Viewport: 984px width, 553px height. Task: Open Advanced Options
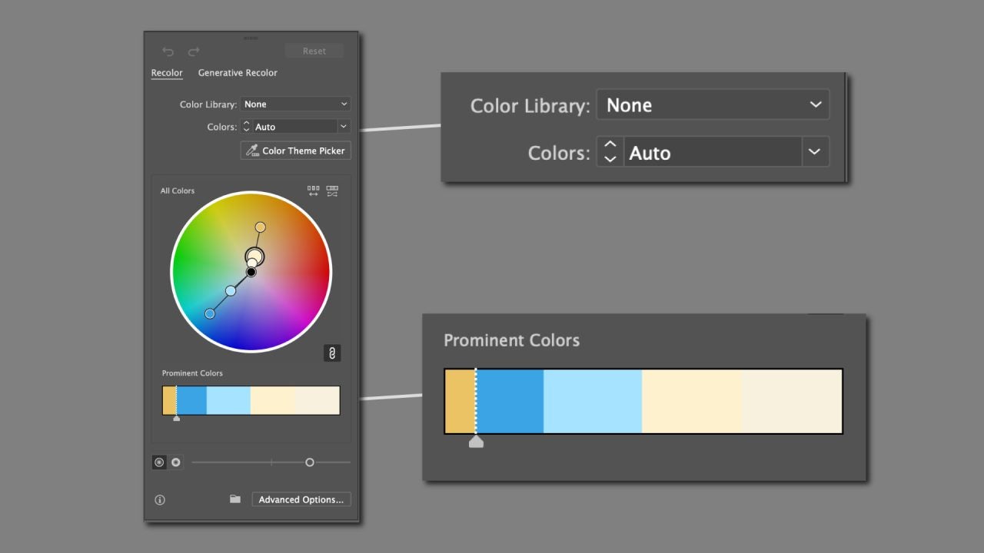301,499
